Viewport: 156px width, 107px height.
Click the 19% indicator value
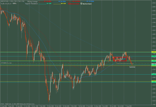(14, 3)
